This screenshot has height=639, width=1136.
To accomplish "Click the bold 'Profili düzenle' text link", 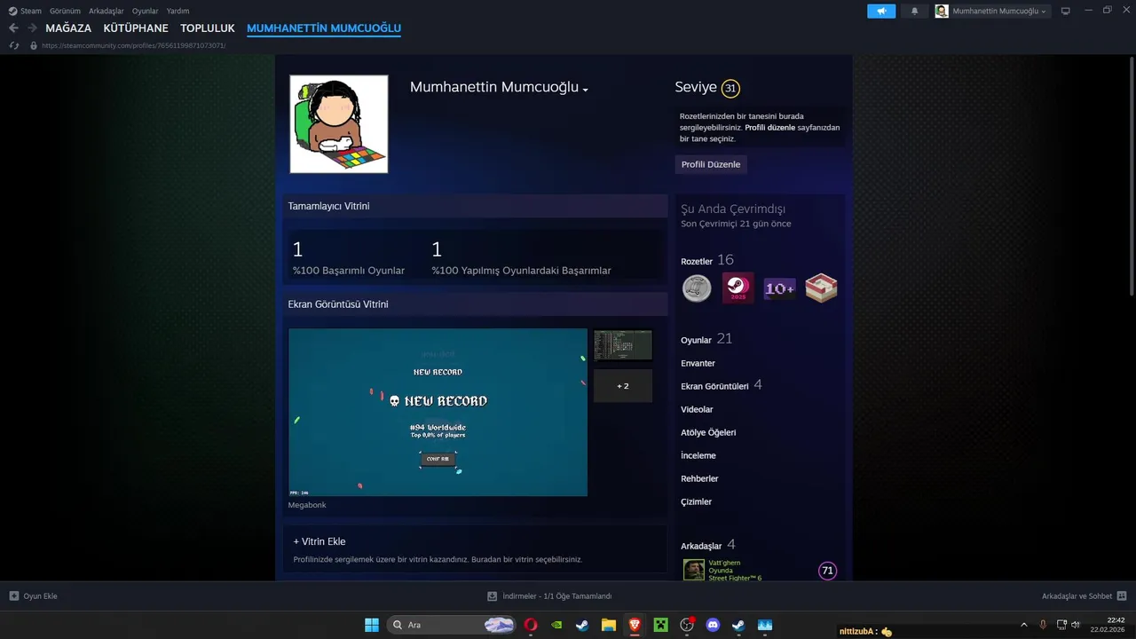I will click(769, 128).
